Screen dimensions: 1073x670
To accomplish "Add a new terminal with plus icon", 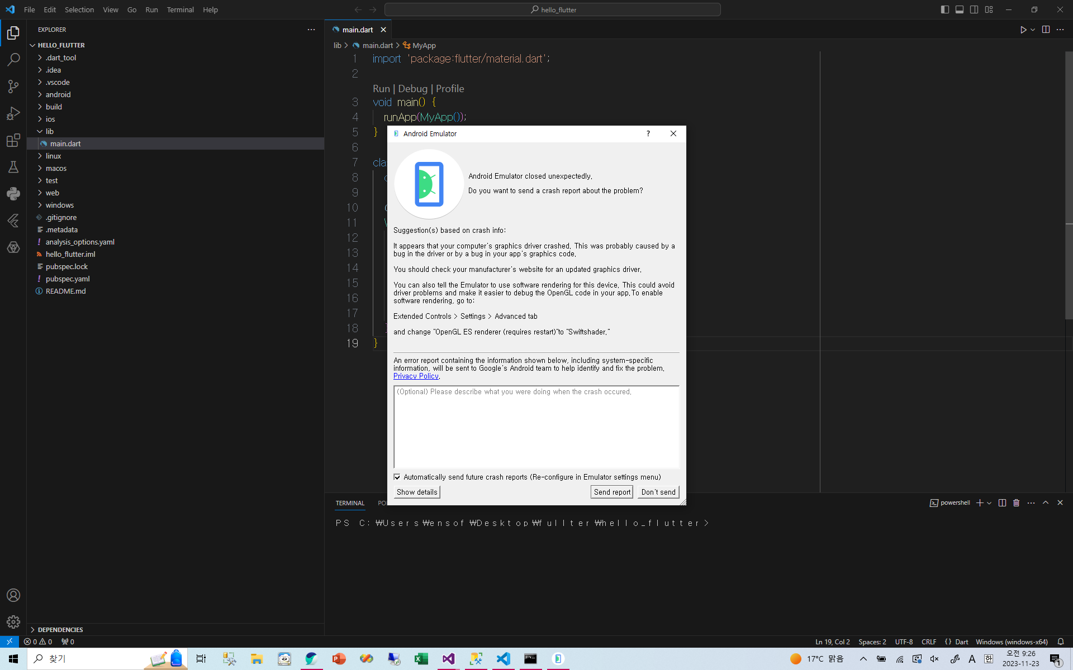I will [x=980, y=503].
